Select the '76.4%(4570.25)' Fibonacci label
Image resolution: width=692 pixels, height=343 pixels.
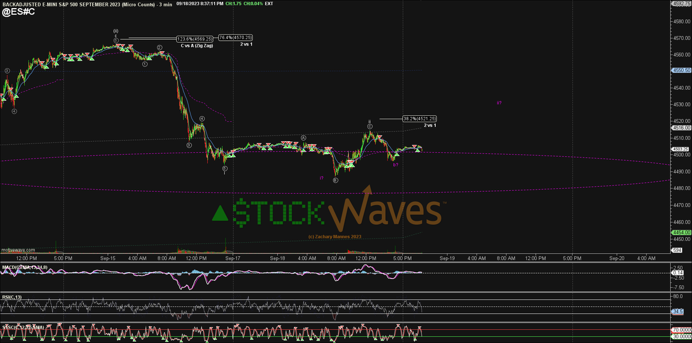236,37
